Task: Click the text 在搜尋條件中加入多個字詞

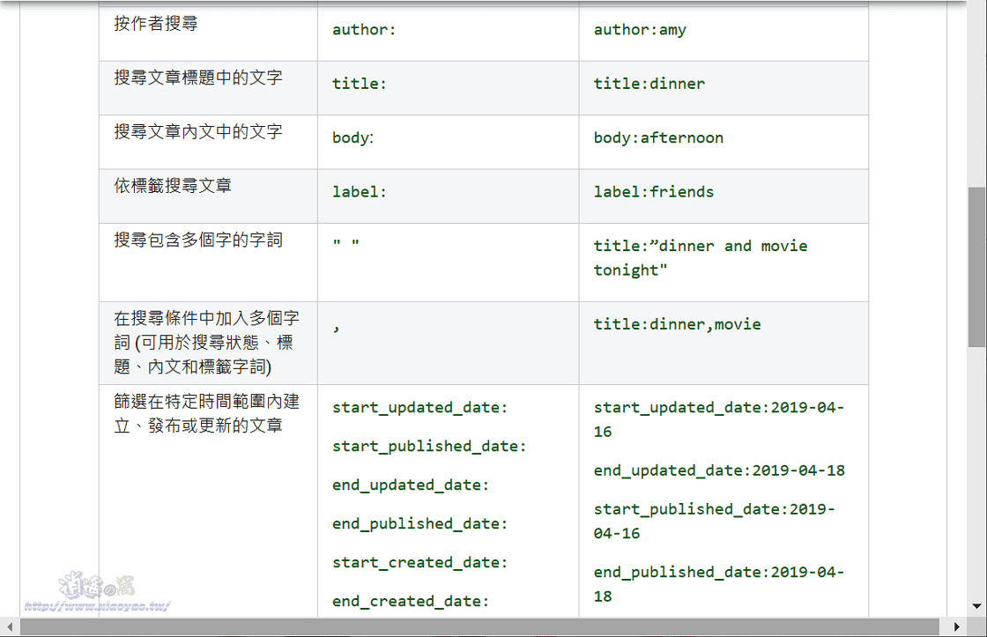Action: click(206, 330)
